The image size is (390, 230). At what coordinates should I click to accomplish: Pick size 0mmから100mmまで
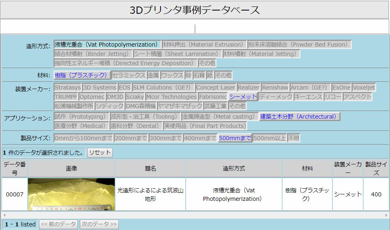click(x=84, y=138)
